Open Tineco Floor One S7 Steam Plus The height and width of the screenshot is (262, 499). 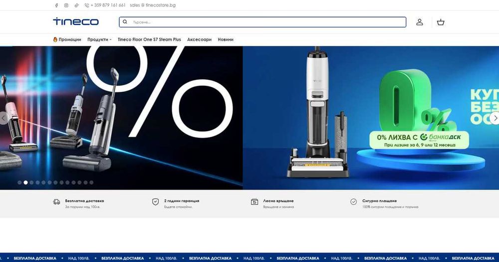coord(149,39)
